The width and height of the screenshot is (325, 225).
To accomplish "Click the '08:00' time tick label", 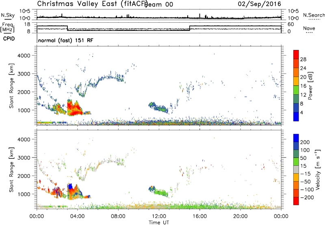I will click(118, 216).
